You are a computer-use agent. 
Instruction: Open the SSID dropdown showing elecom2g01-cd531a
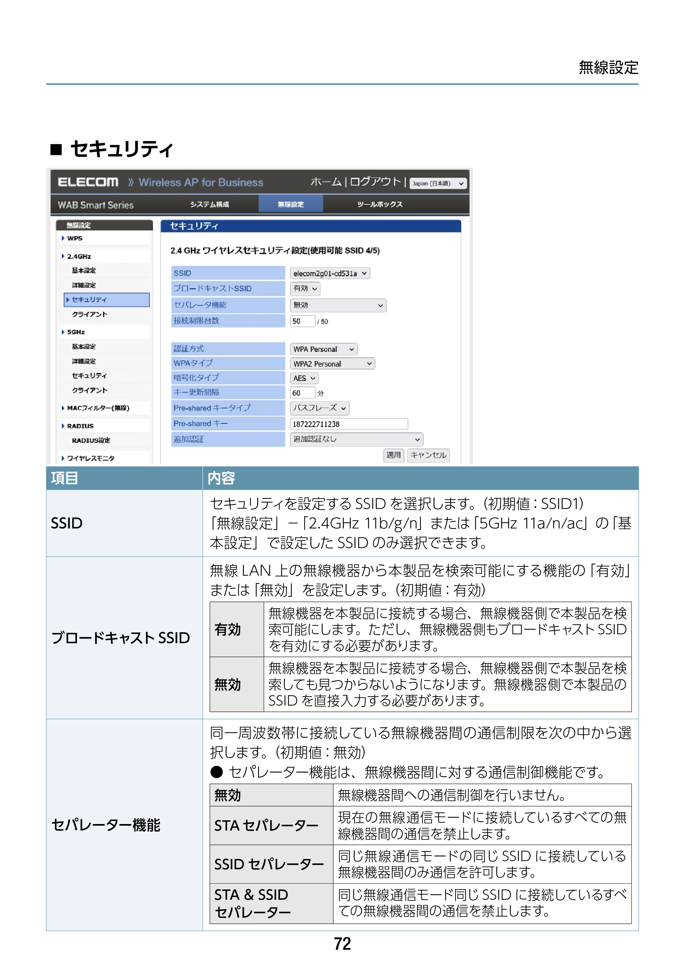tap(330, 273)
